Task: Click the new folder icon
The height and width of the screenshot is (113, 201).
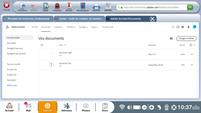Action: (x=171, y=38)
